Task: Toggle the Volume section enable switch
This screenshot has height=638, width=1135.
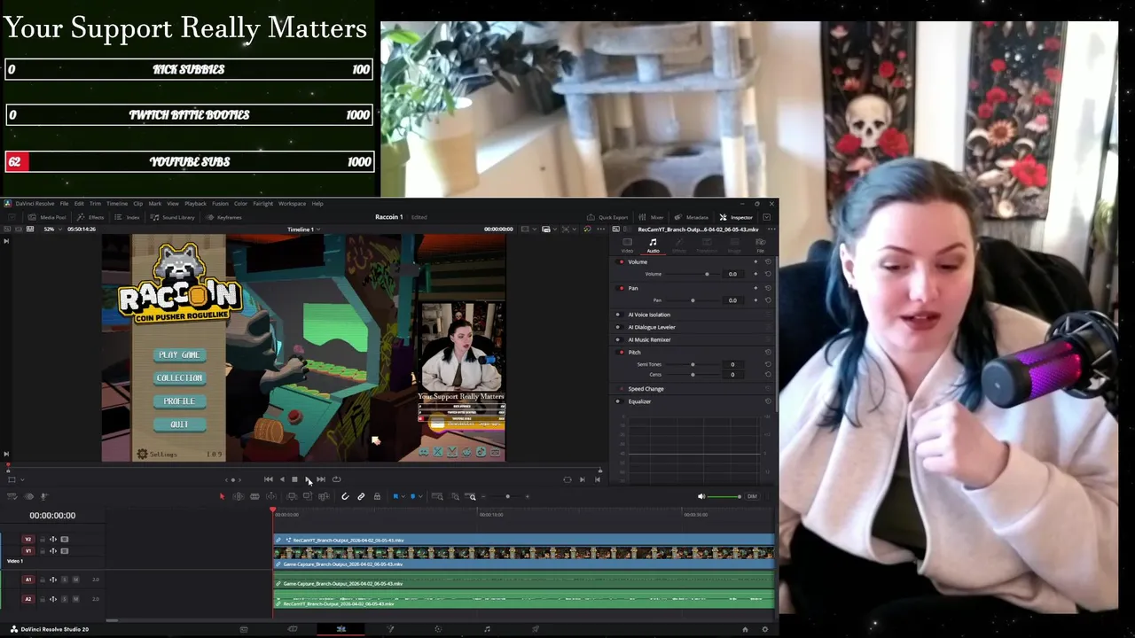Action: pos(621,262)
